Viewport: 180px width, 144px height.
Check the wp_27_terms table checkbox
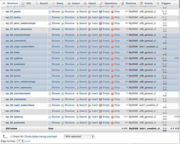[3, 18]
